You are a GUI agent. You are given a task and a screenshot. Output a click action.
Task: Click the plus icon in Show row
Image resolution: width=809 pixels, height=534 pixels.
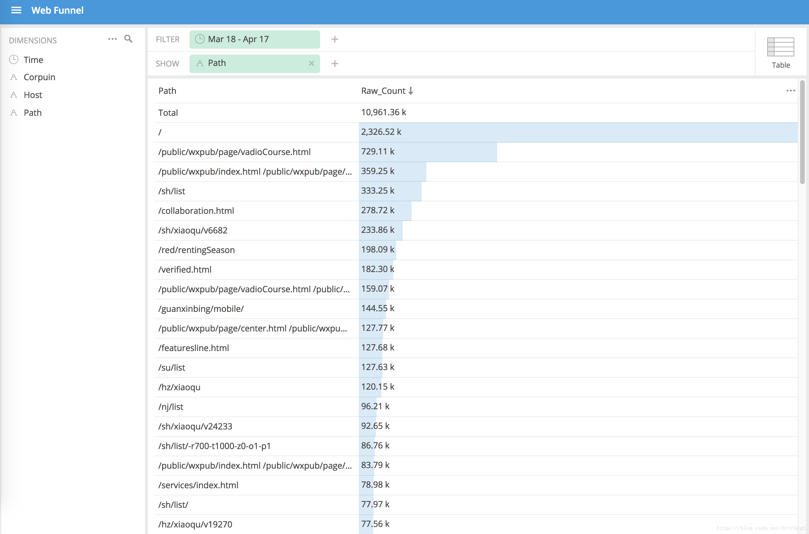click(x=335, y=64)
